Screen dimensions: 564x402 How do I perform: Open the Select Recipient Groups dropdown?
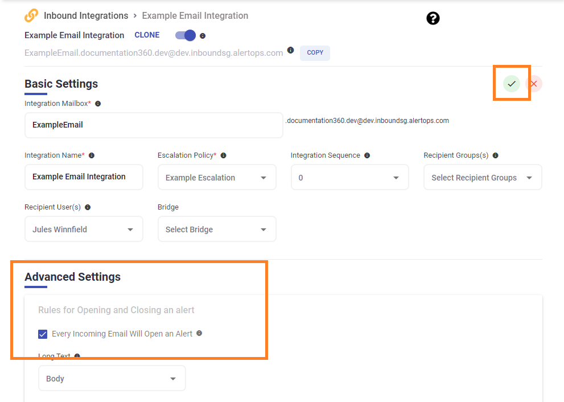click(483, 178)
